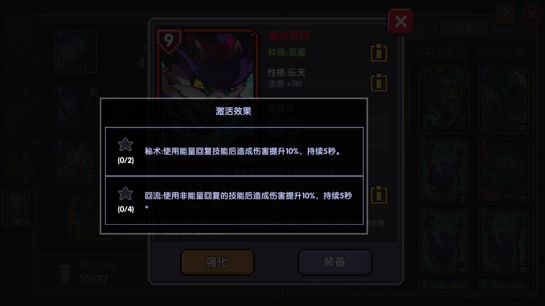Open the info icon next to 种族:恶魔
Viewport: 545px width, 306px height.
(x=379, y=53)
